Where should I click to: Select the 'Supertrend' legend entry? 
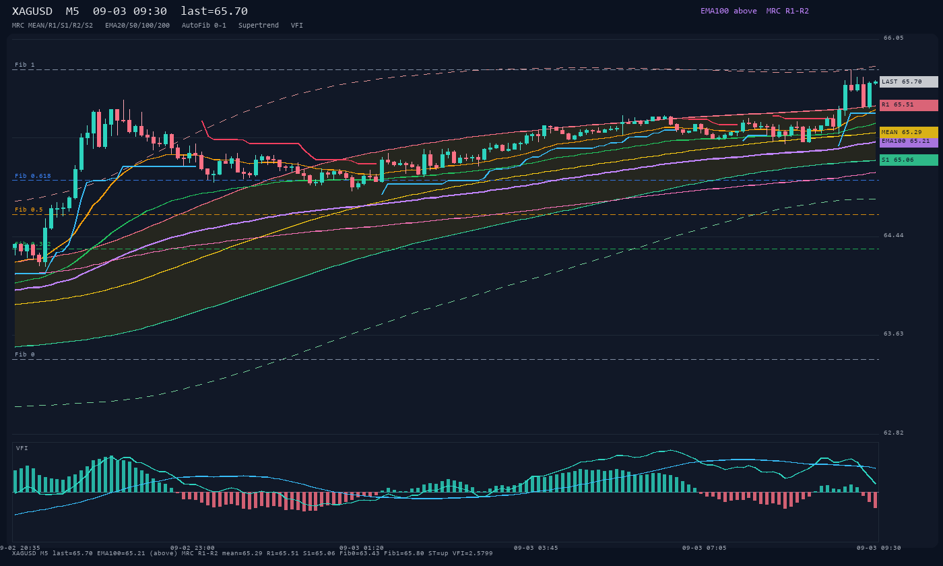coord(259,26)
